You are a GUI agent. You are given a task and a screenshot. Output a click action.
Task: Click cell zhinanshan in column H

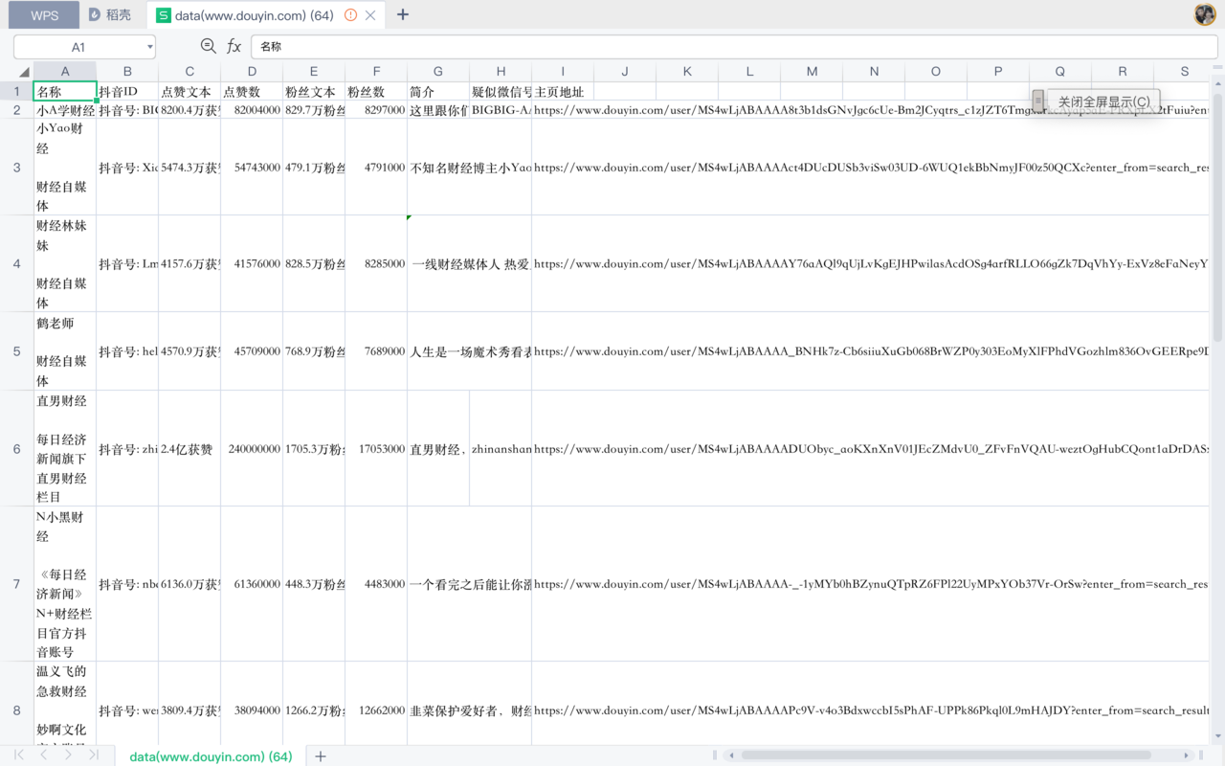(x=501, y=448)
